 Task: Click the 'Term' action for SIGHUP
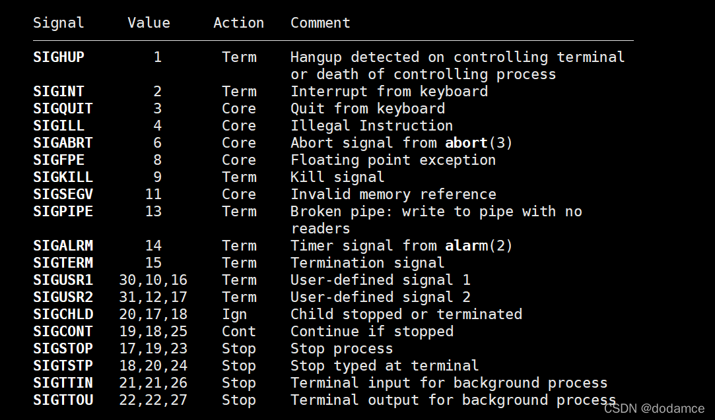click(x=238, y=57)
